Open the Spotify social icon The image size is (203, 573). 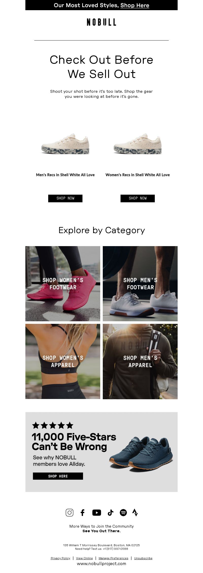(x=123, y=512)
